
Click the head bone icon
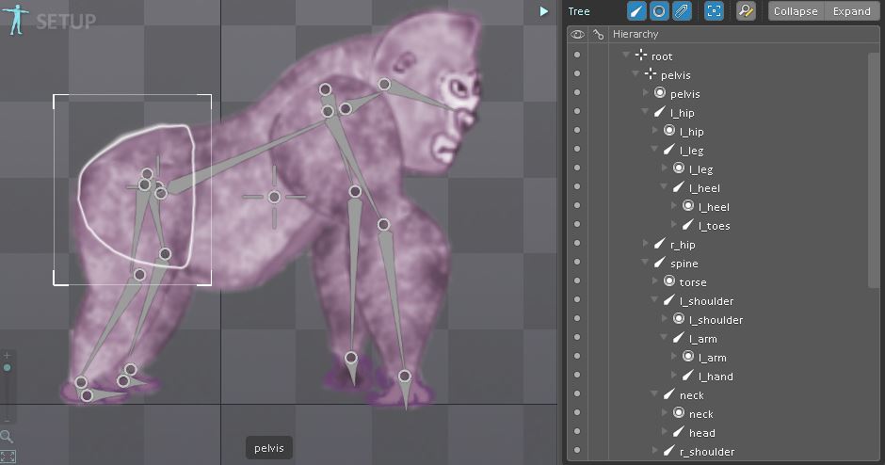[x=679, y=432]
